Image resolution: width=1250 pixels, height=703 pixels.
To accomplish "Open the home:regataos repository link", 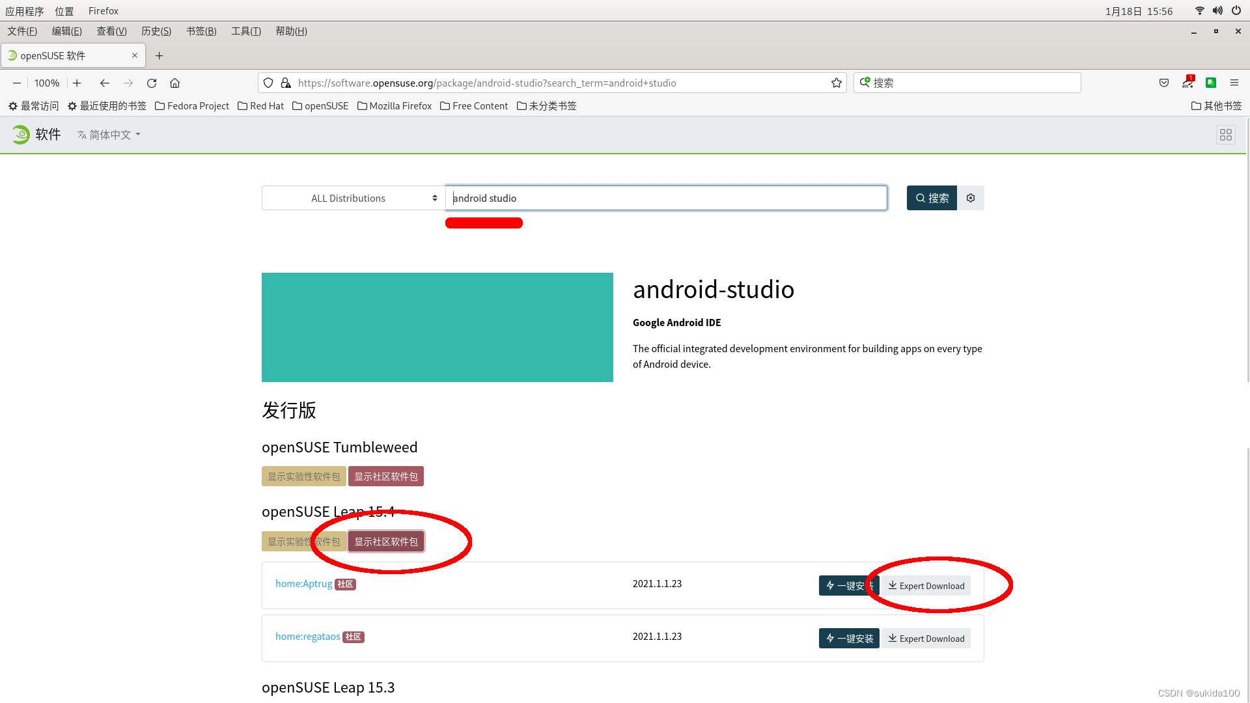I will (307, 637).
